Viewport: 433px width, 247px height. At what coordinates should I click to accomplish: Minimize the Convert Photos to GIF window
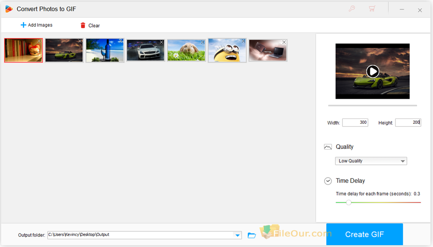tap(402, 10)
